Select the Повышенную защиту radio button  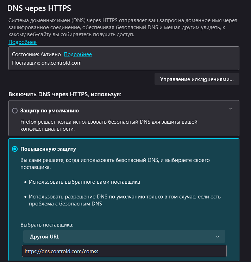(15, 149)
